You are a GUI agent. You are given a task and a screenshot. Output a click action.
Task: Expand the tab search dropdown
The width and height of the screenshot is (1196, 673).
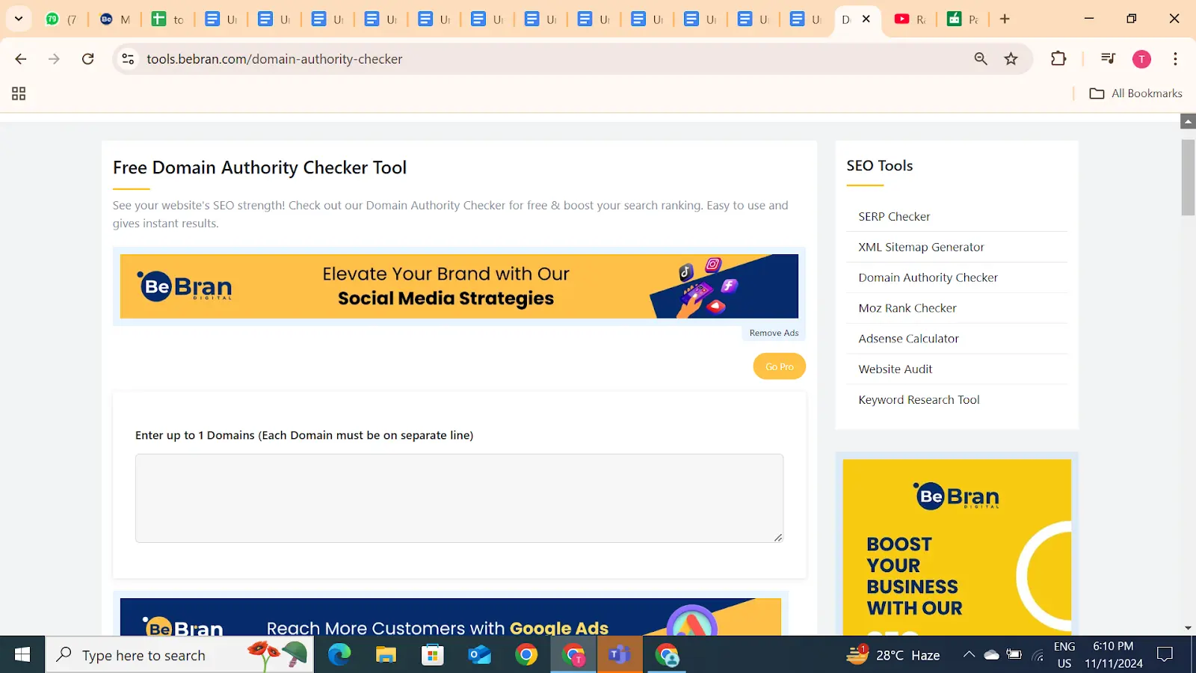pos(19,19)
